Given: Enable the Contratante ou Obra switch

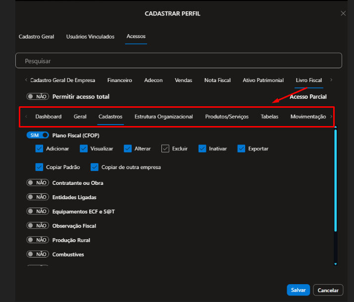Looking at the screenshot, I should click(x=38, y=183).
